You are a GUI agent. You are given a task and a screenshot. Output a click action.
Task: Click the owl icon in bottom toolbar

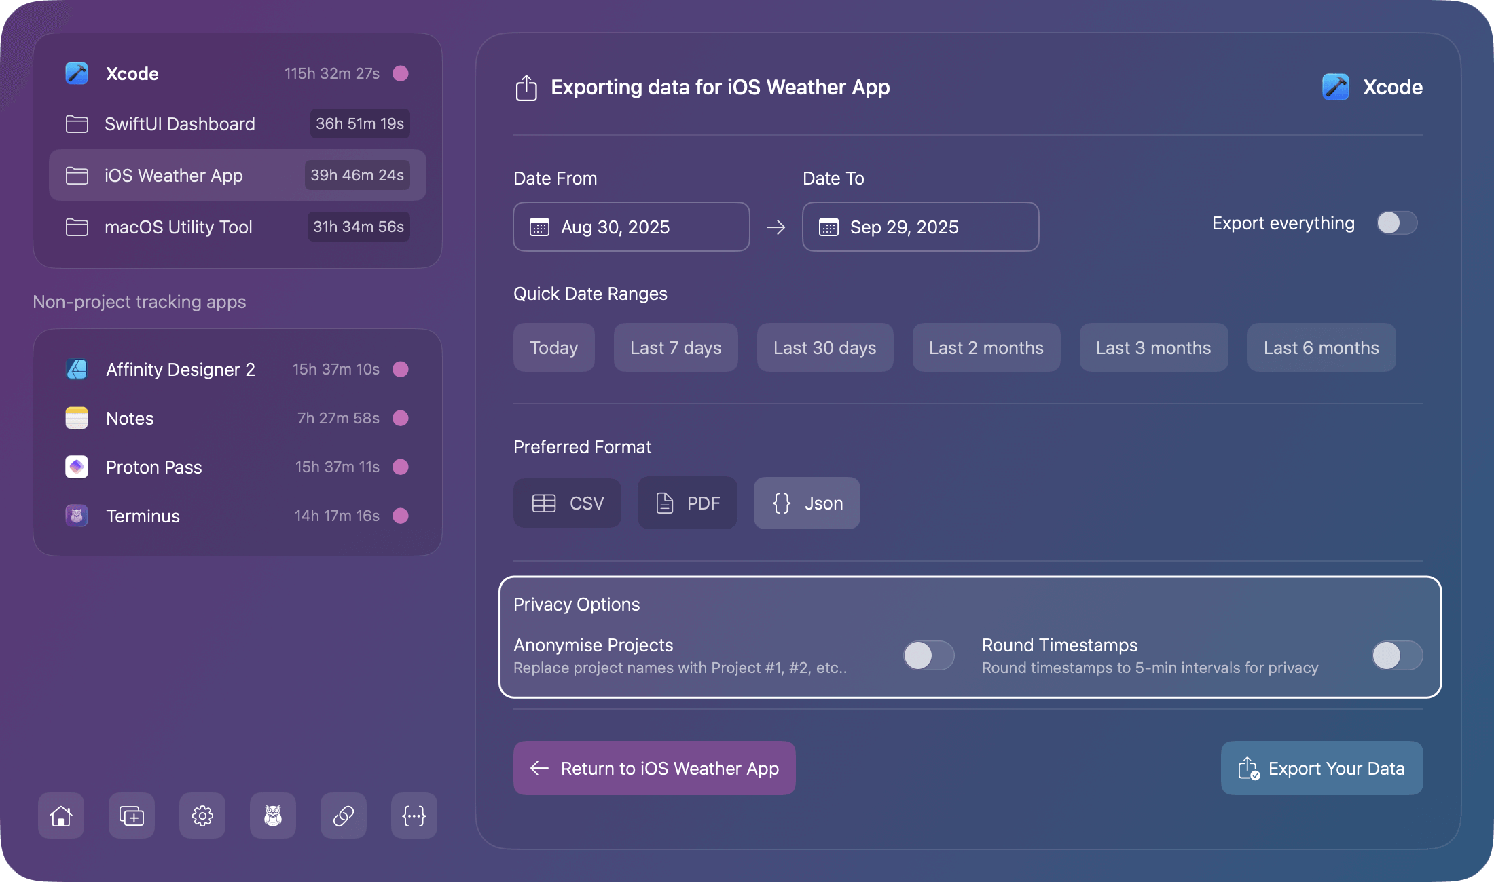coord(273,816)
